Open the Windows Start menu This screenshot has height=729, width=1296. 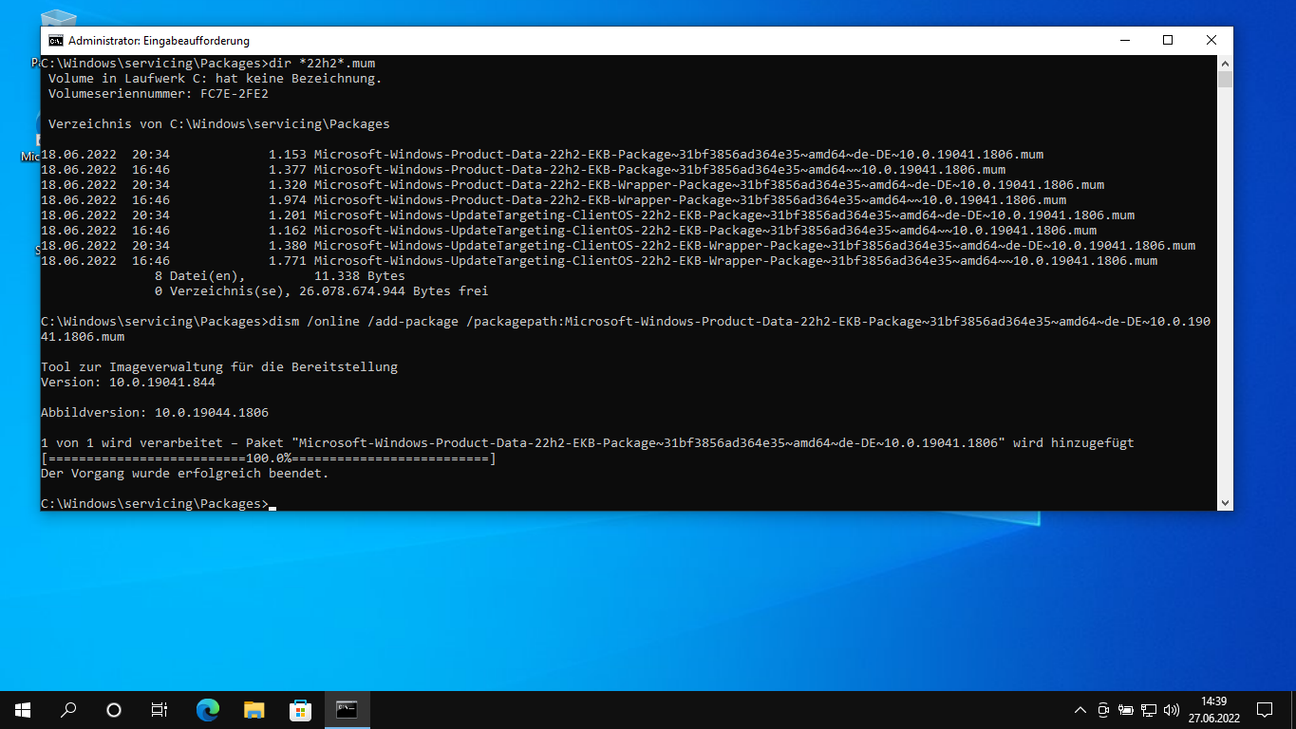[23, 709]
